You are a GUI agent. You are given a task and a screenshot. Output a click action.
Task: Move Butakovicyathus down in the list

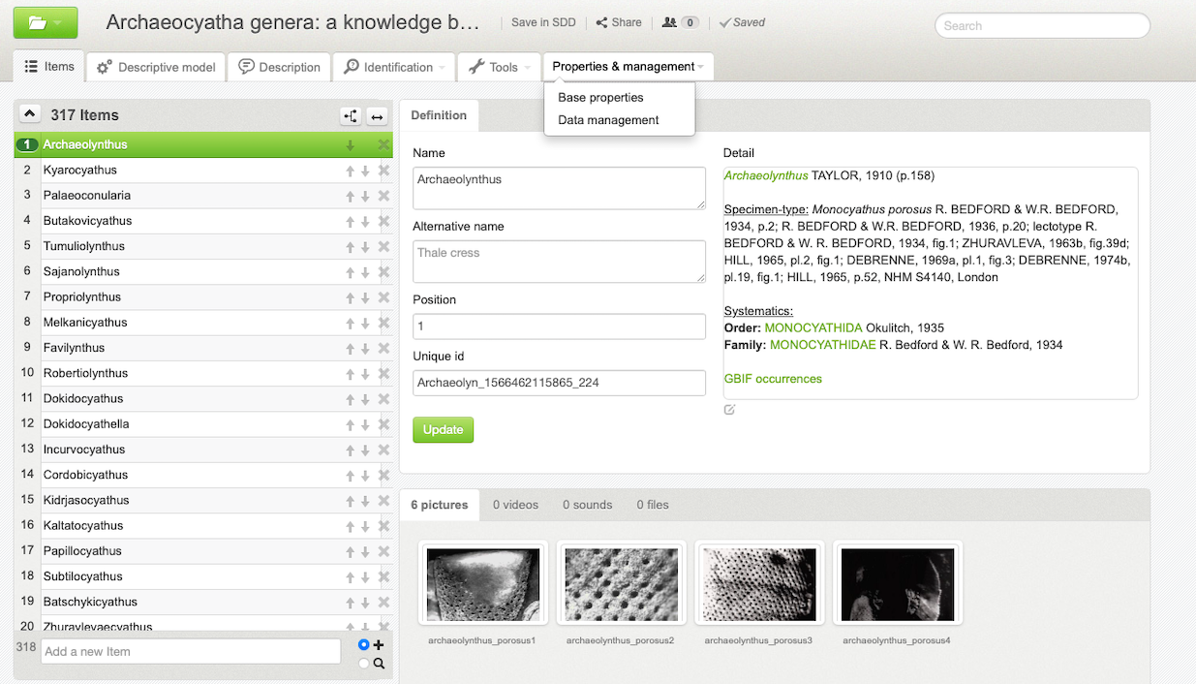click(365, 221)
